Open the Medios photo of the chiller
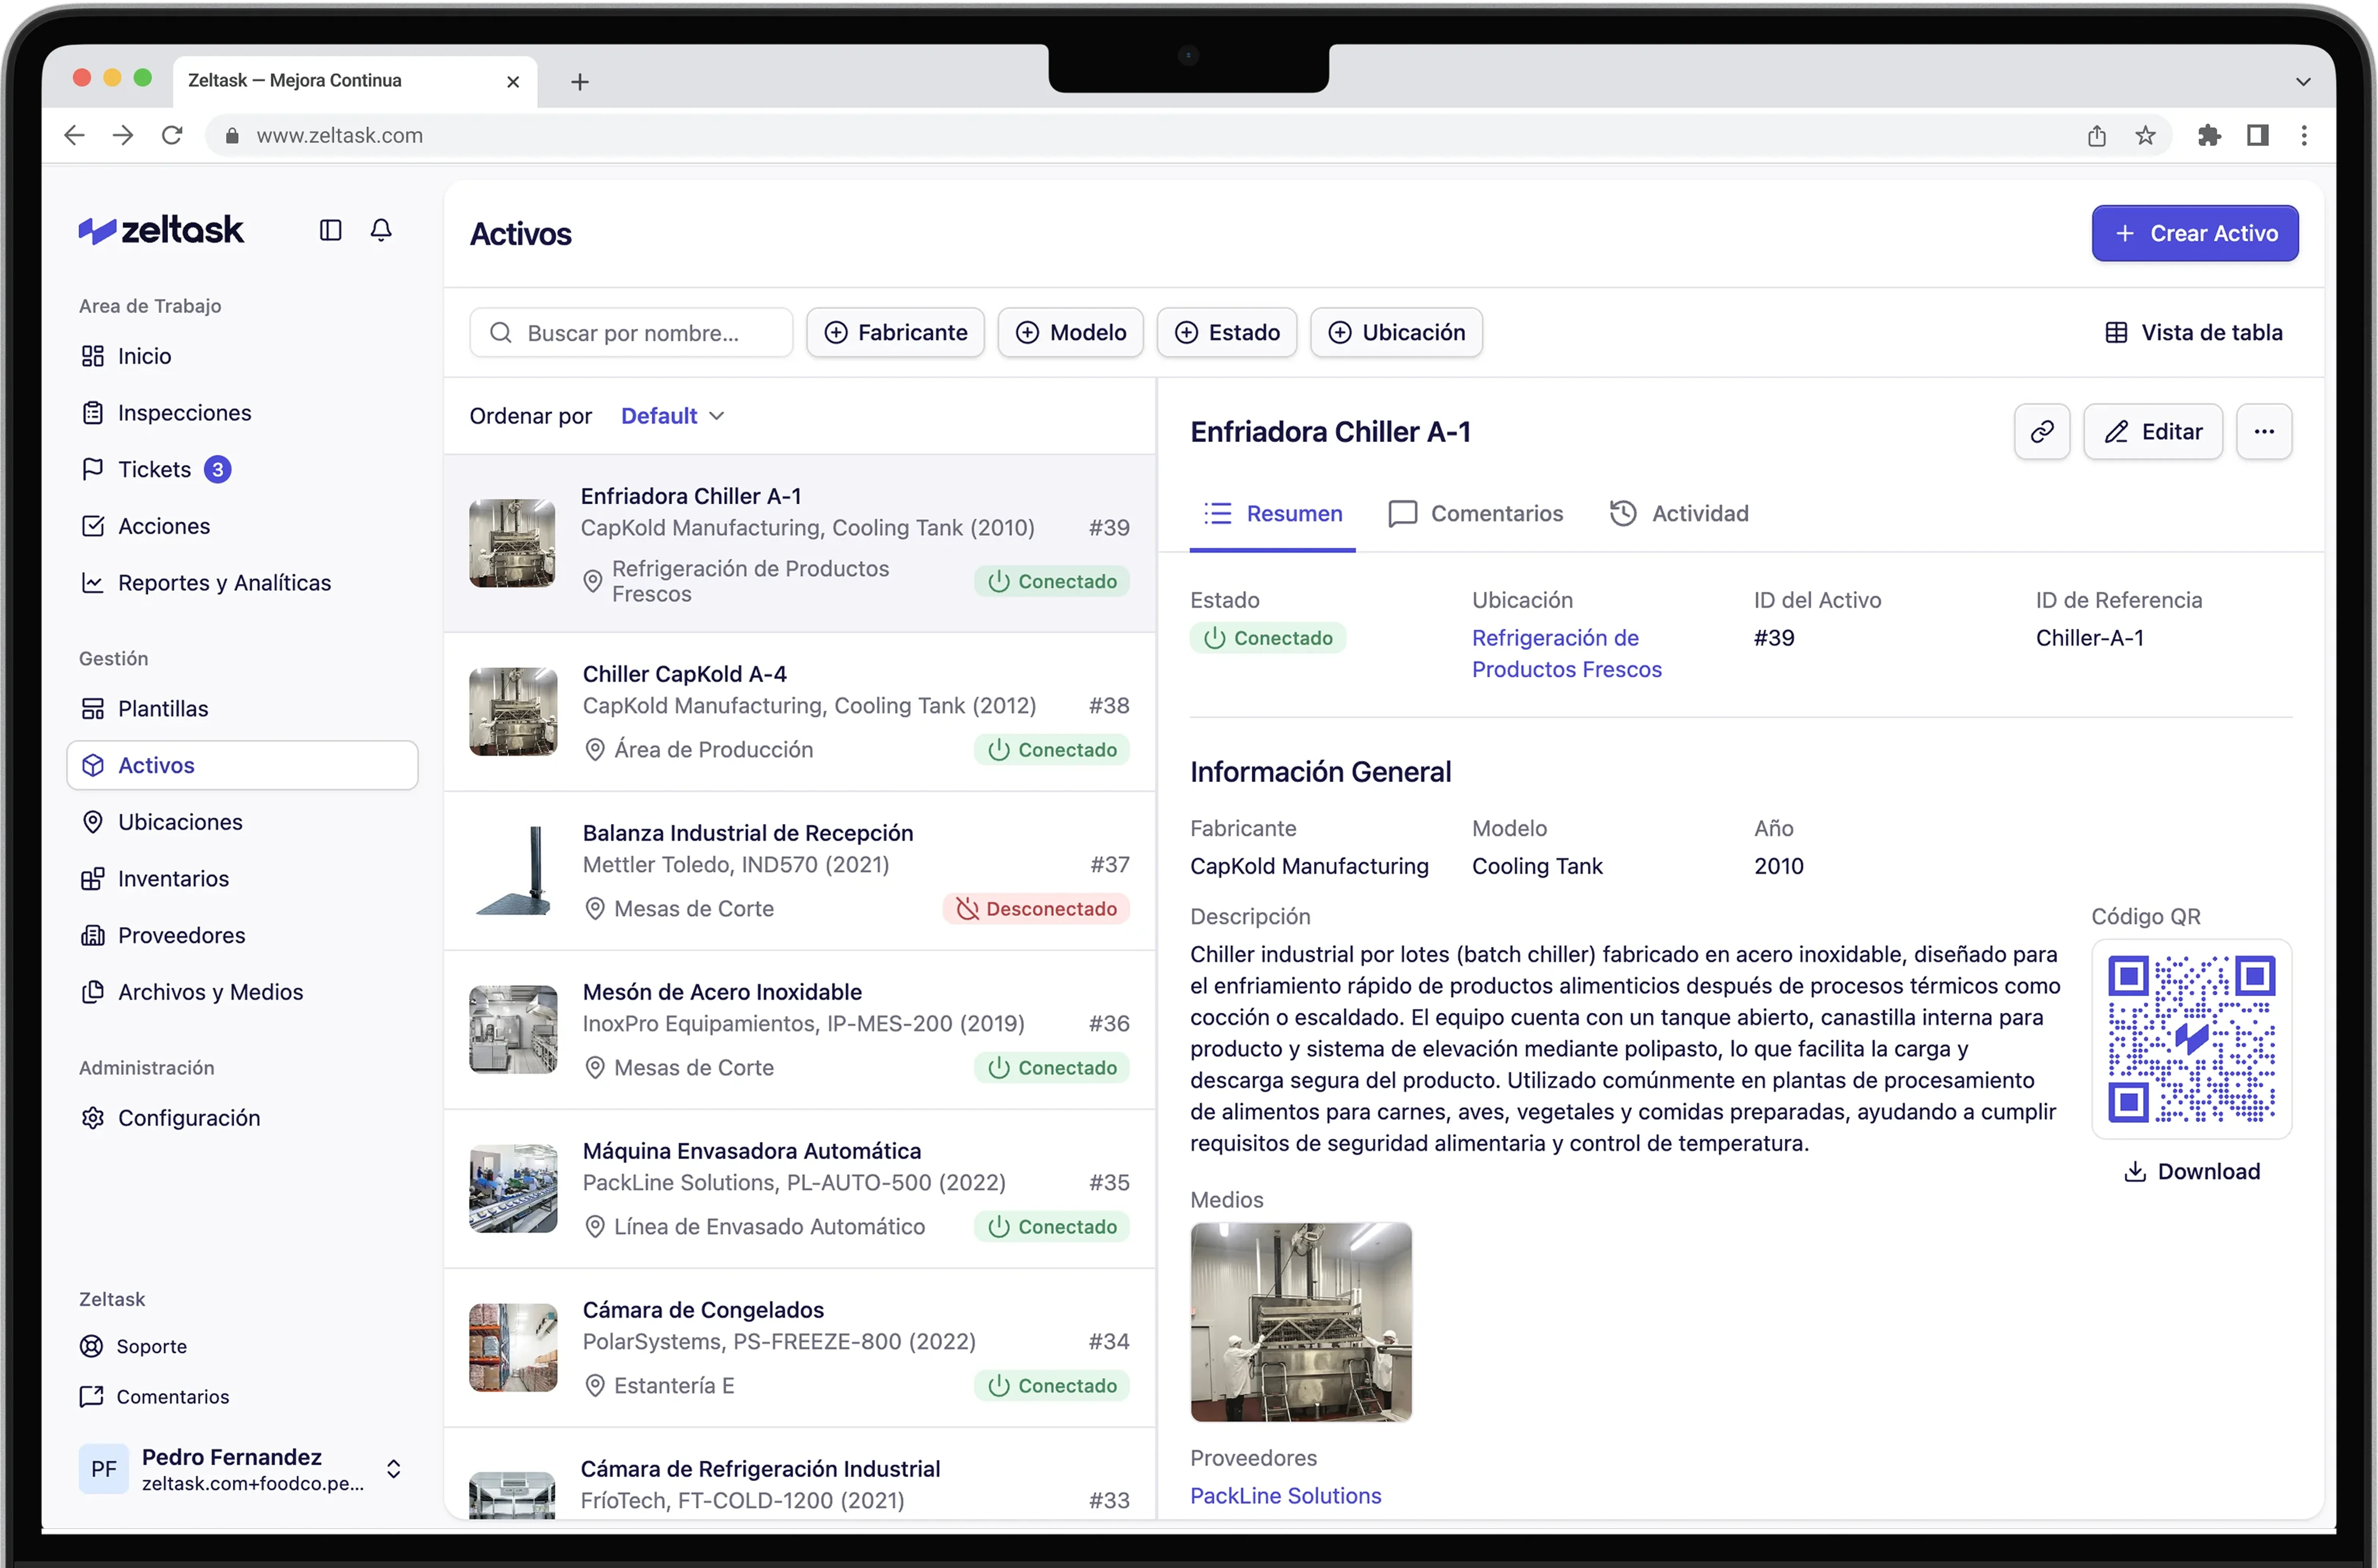 coord(1301,1322)
